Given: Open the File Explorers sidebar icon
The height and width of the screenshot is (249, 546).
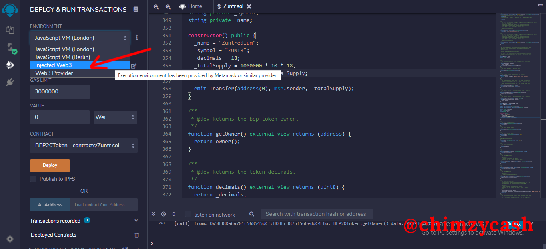Looking at the screenshot, I should [10, 30].
